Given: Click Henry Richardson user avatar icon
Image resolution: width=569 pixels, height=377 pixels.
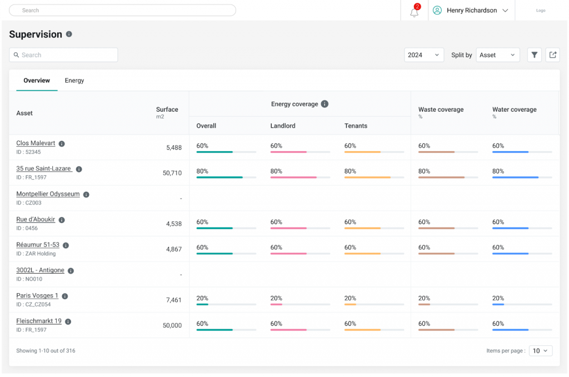Looking at the screenshot, I should click(437, 11).
